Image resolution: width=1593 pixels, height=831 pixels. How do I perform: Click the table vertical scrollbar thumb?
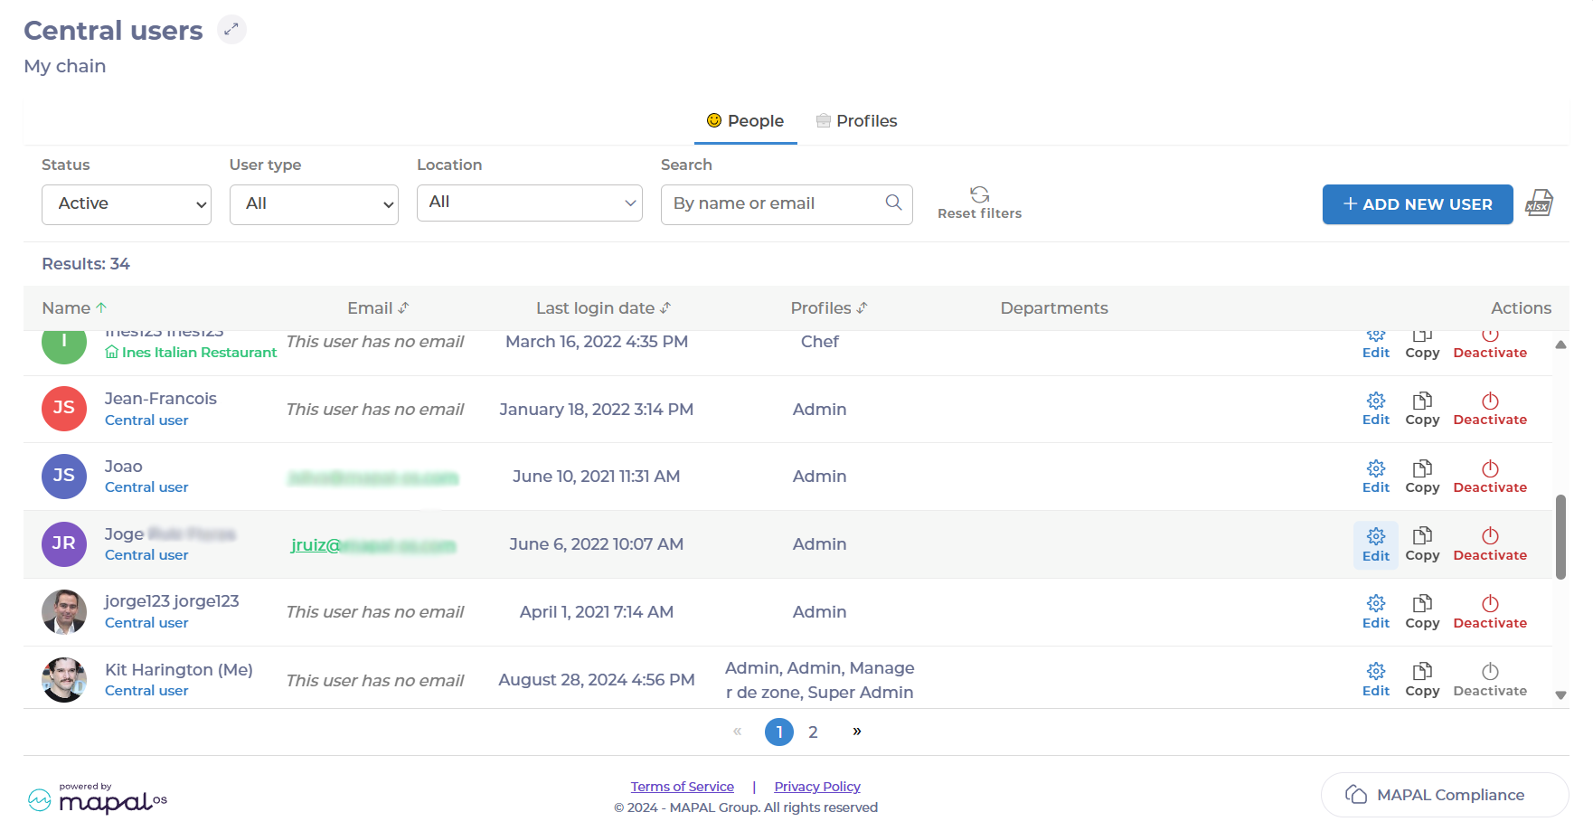[1560, 536]
